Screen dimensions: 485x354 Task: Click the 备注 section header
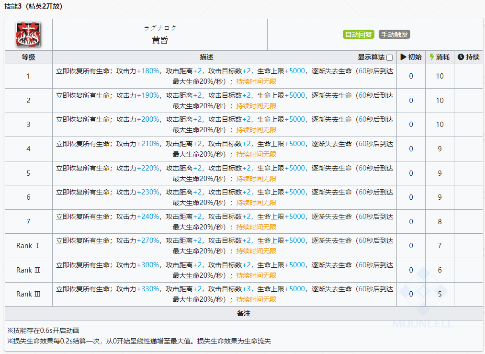click(243, 313)
